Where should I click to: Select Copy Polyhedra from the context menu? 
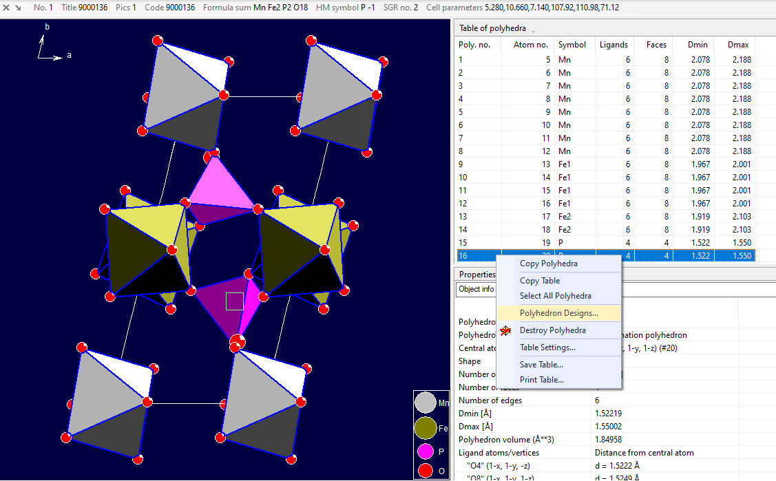(x=549, y=264)
